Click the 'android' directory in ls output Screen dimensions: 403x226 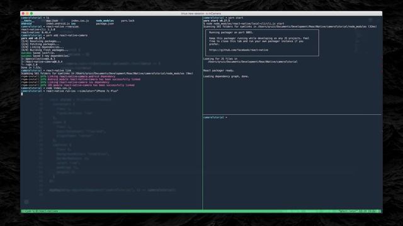(26, 24)
